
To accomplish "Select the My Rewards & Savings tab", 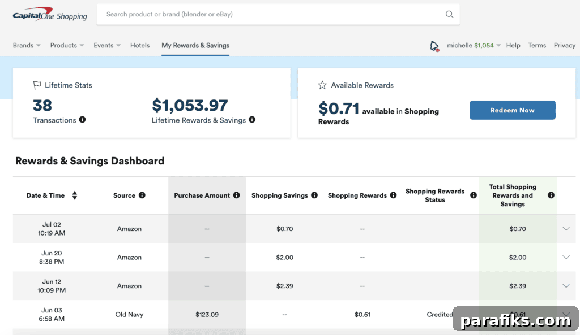I will [x=195, y=45].
